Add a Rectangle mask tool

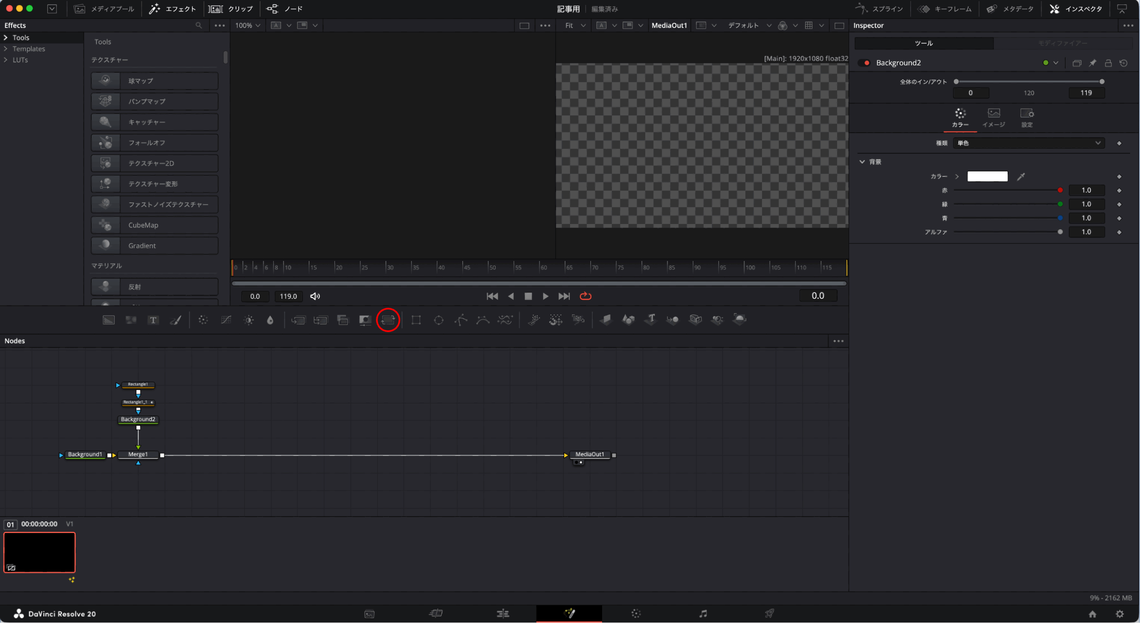pos(416,320)
